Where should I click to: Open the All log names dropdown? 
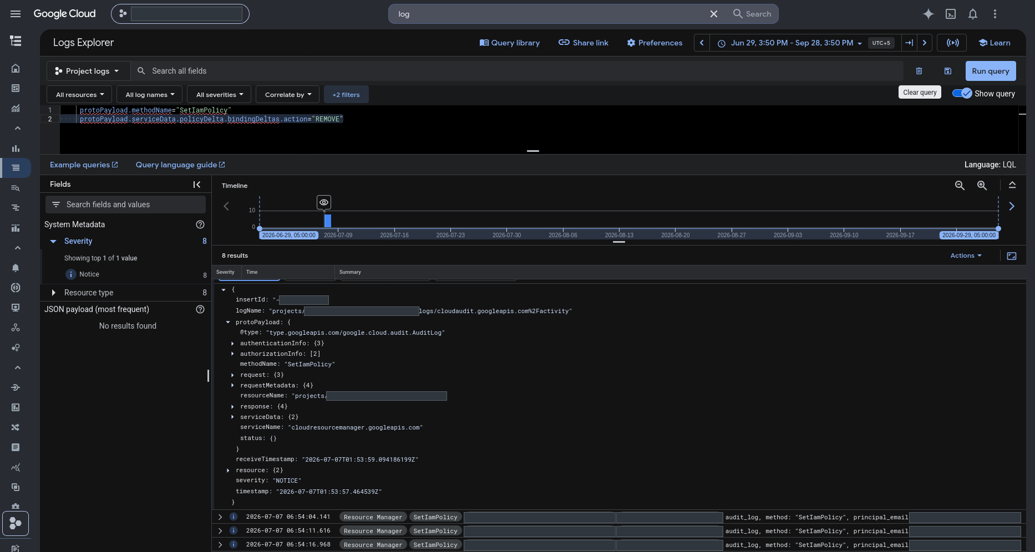[x=150, y=95]
